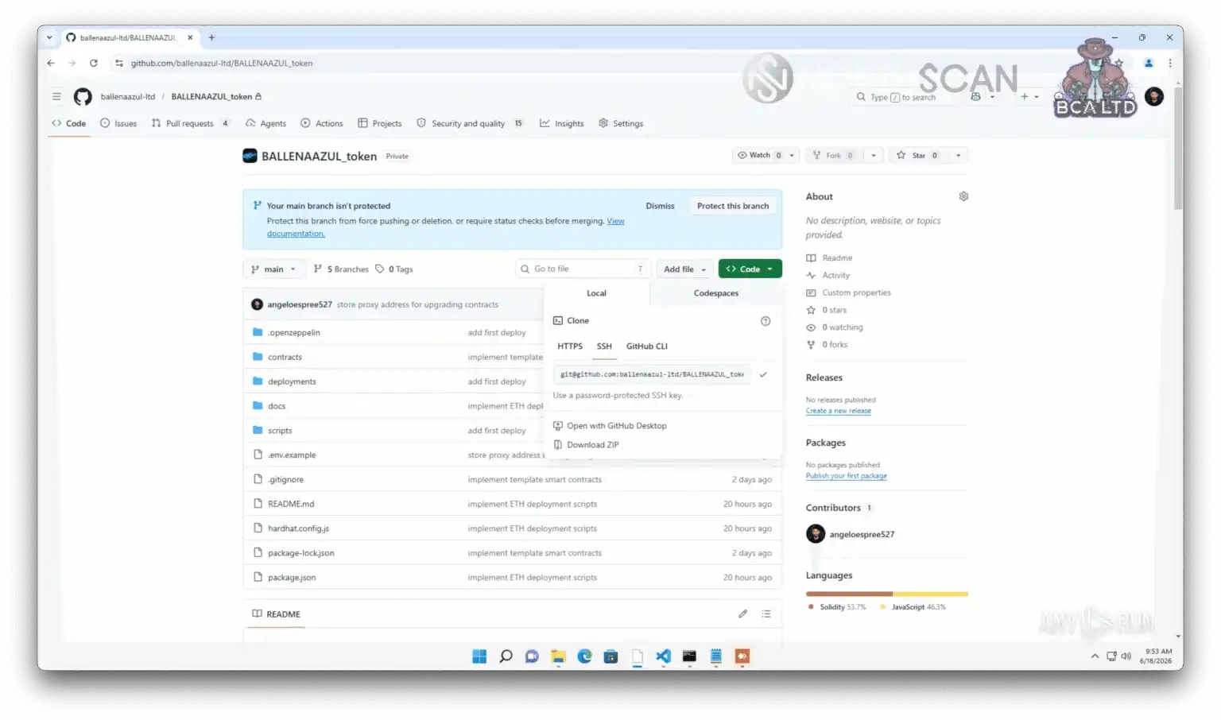Open the Security and quality tab
1221x720 pixels.
469,123
